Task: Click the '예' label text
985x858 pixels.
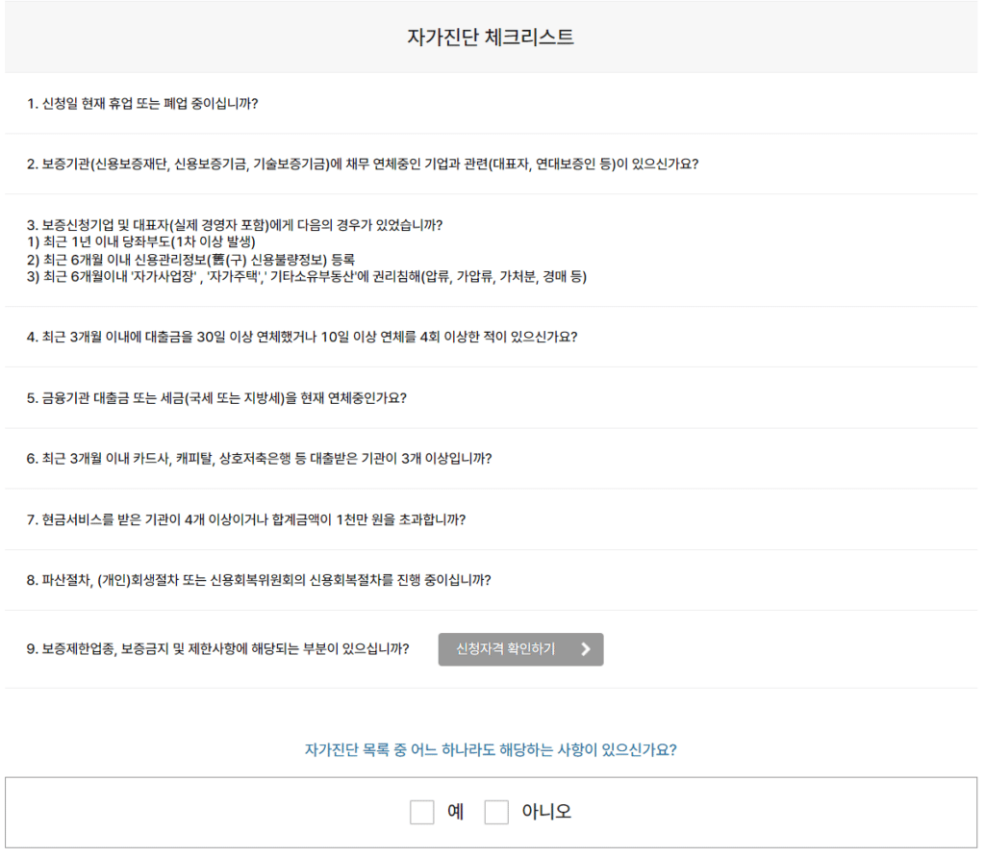Action: point(456,812)
